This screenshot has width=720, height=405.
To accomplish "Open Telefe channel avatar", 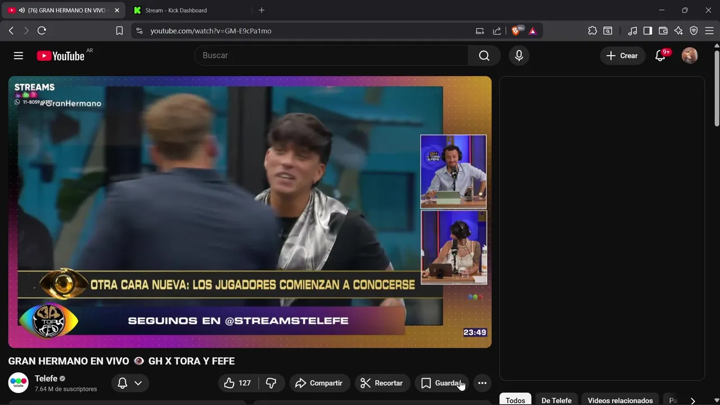I will [x=19, y=382].
